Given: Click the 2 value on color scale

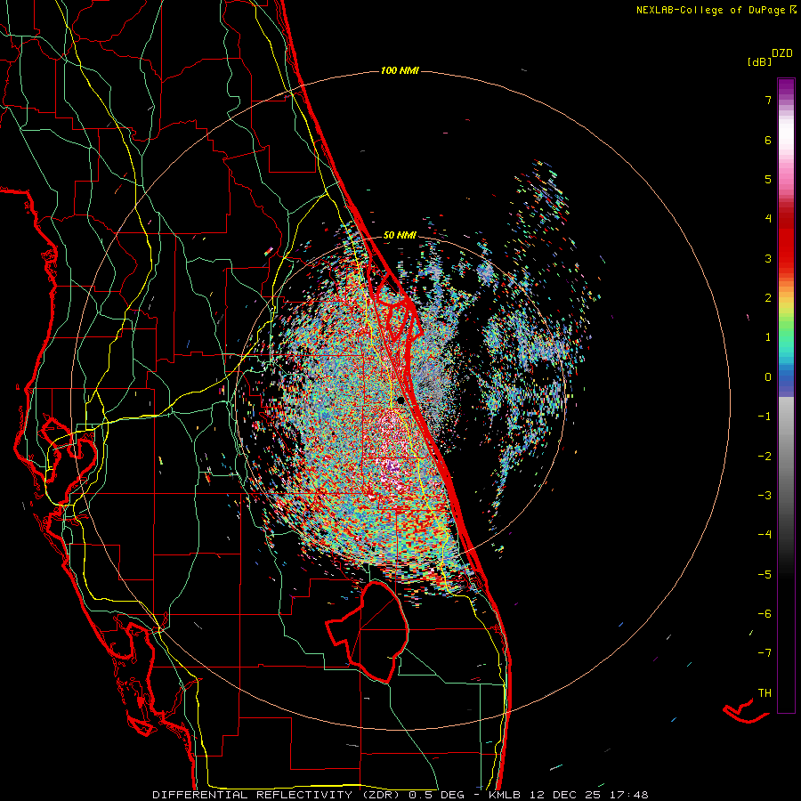Looking at the screenshot, I should (768, 298).
